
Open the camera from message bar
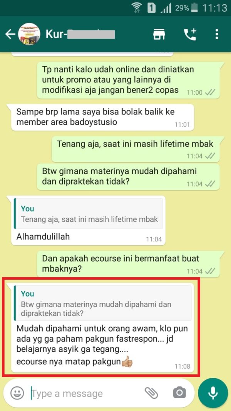pos(179,393)
